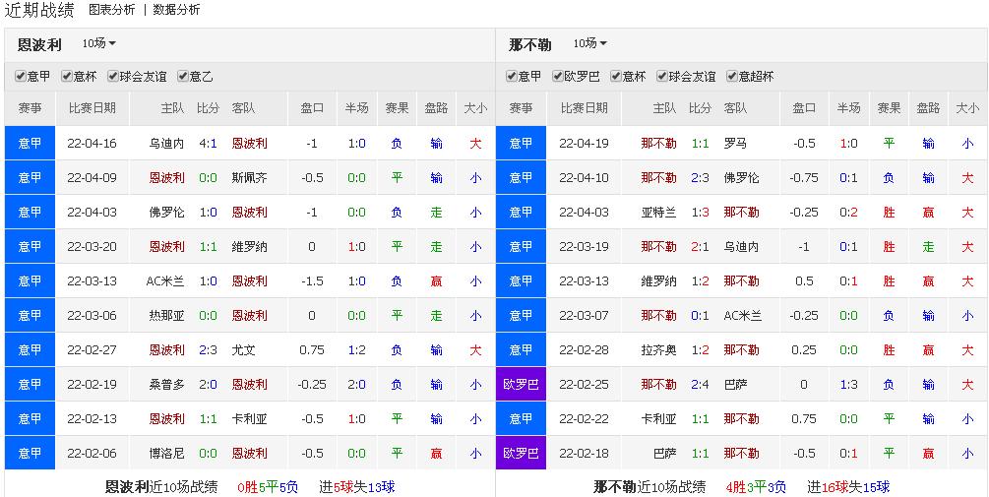Click purple 欧罗巴 badge for 22-02-25 match

[521, 384]
